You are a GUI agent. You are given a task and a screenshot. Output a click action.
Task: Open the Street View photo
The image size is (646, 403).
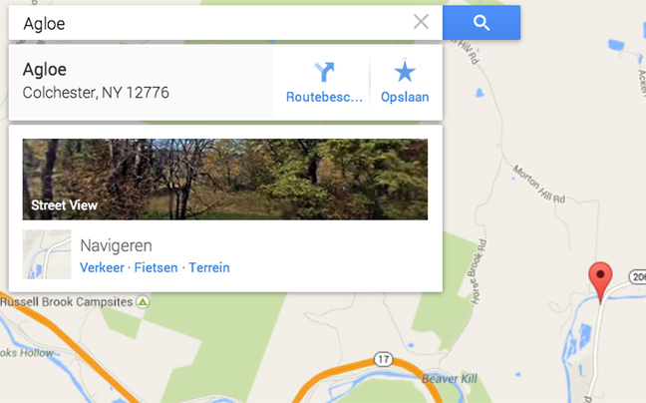pos(225,180)
